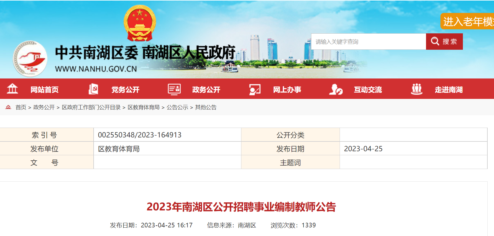Click the round Nanhu logo seal
This screenshot has width=494, height=236.
[30, 59]
